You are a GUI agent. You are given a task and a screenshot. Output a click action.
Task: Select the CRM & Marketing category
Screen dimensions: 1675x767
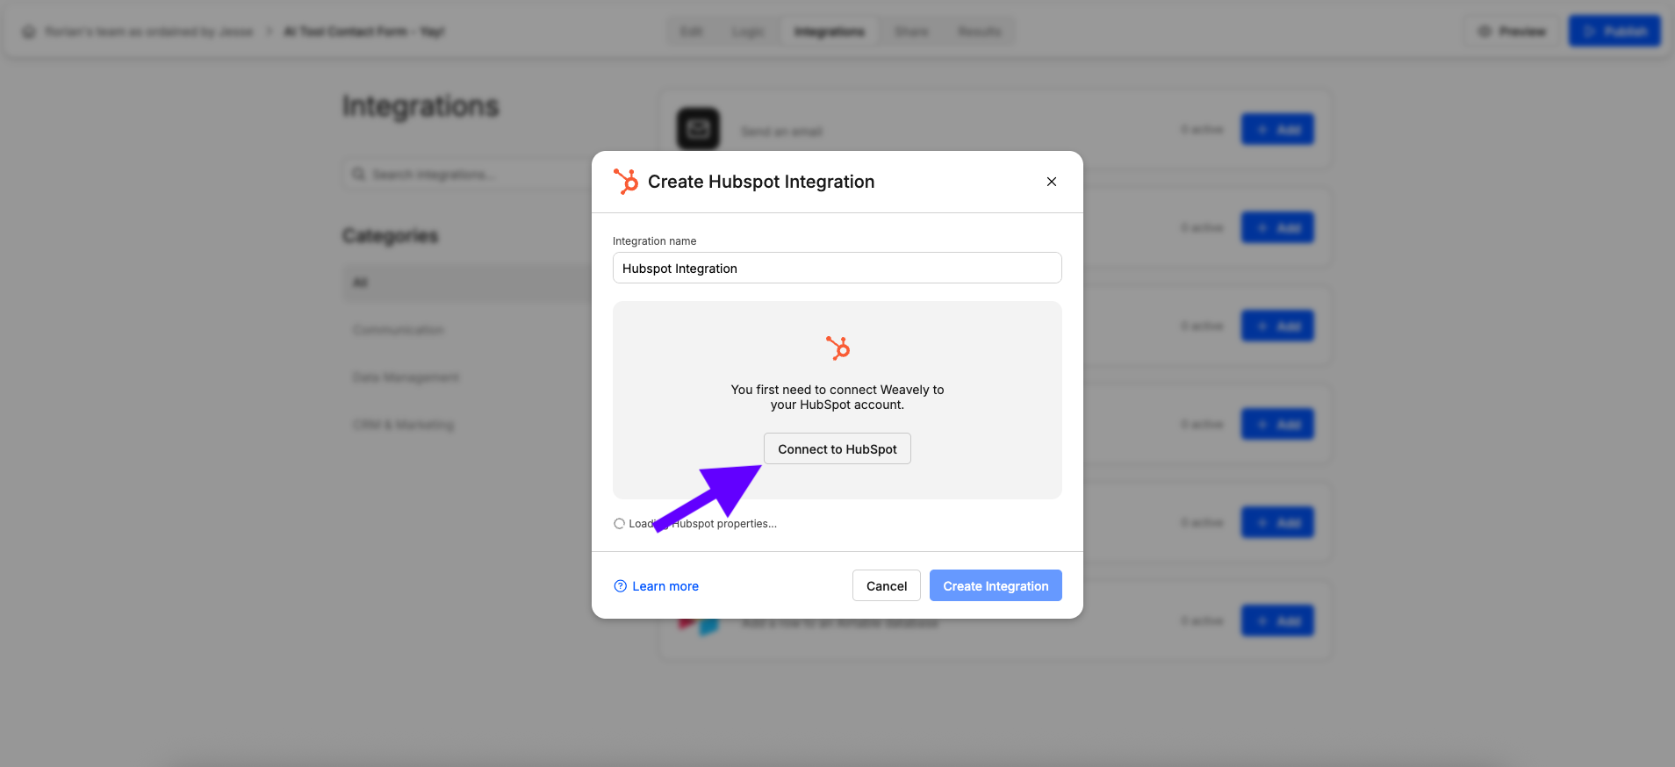(x=403, y=425)
